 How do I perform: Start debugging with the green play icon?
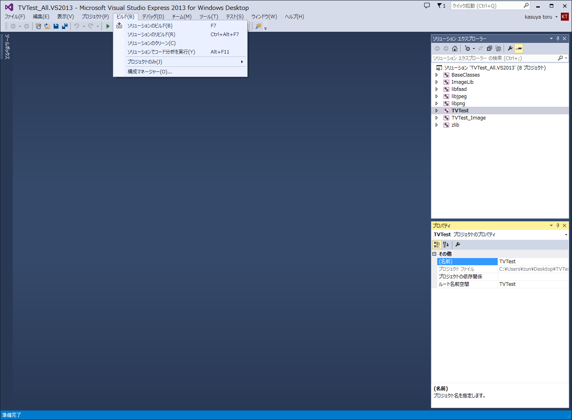pos(108,26)
